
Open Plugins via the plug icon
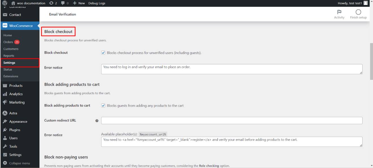pos(5,130)
